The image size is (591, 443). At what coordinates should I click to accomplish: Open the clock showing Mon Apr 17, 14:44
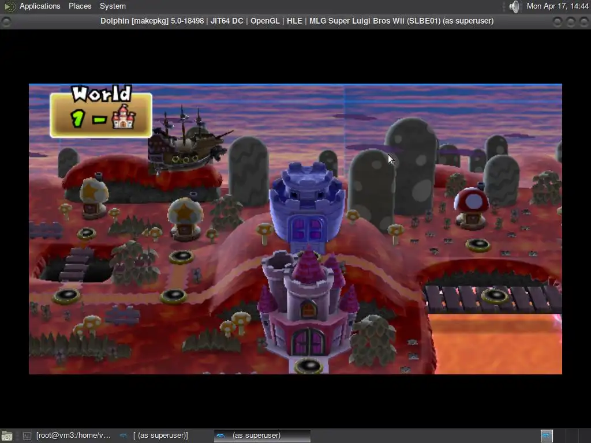click(558, 6)
